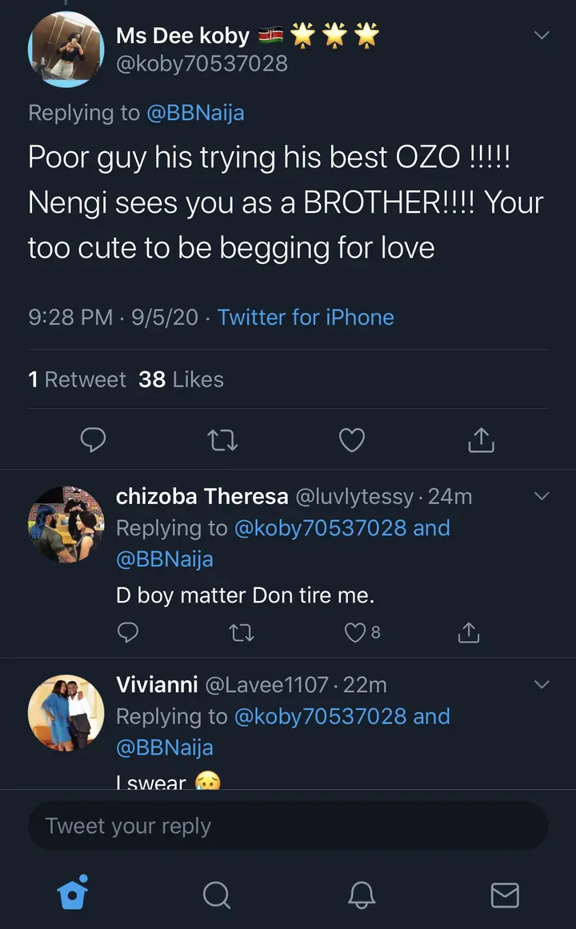Expand options chevron on Vivianni's reply
Image resolution: width=576 pixels, height=929 pixels.
tap(542, 684)
